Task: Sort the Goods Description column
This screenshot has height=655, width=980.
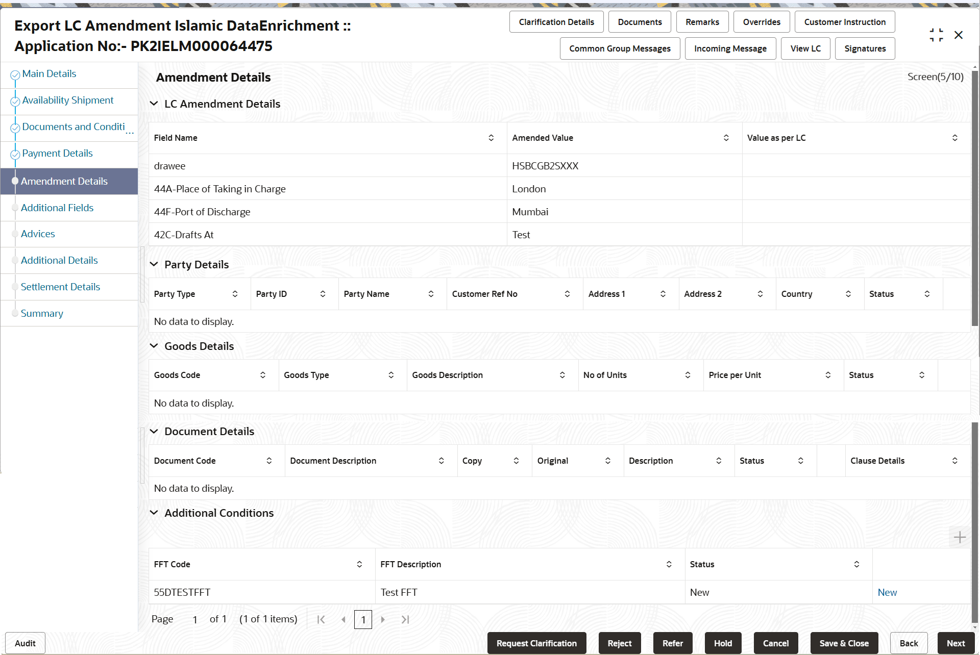Action: click(x=562, y=375)
